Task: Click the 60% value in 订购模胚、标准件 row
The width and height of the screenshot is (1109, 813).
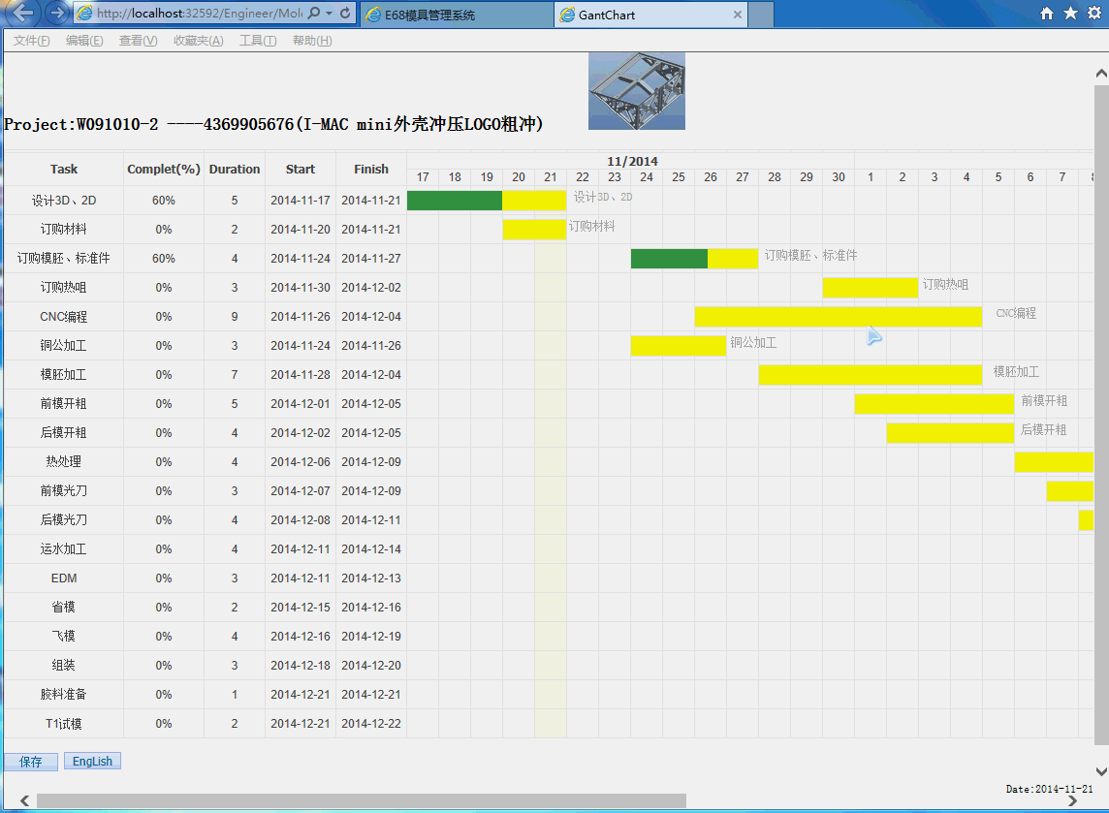Action: [164, 258]
